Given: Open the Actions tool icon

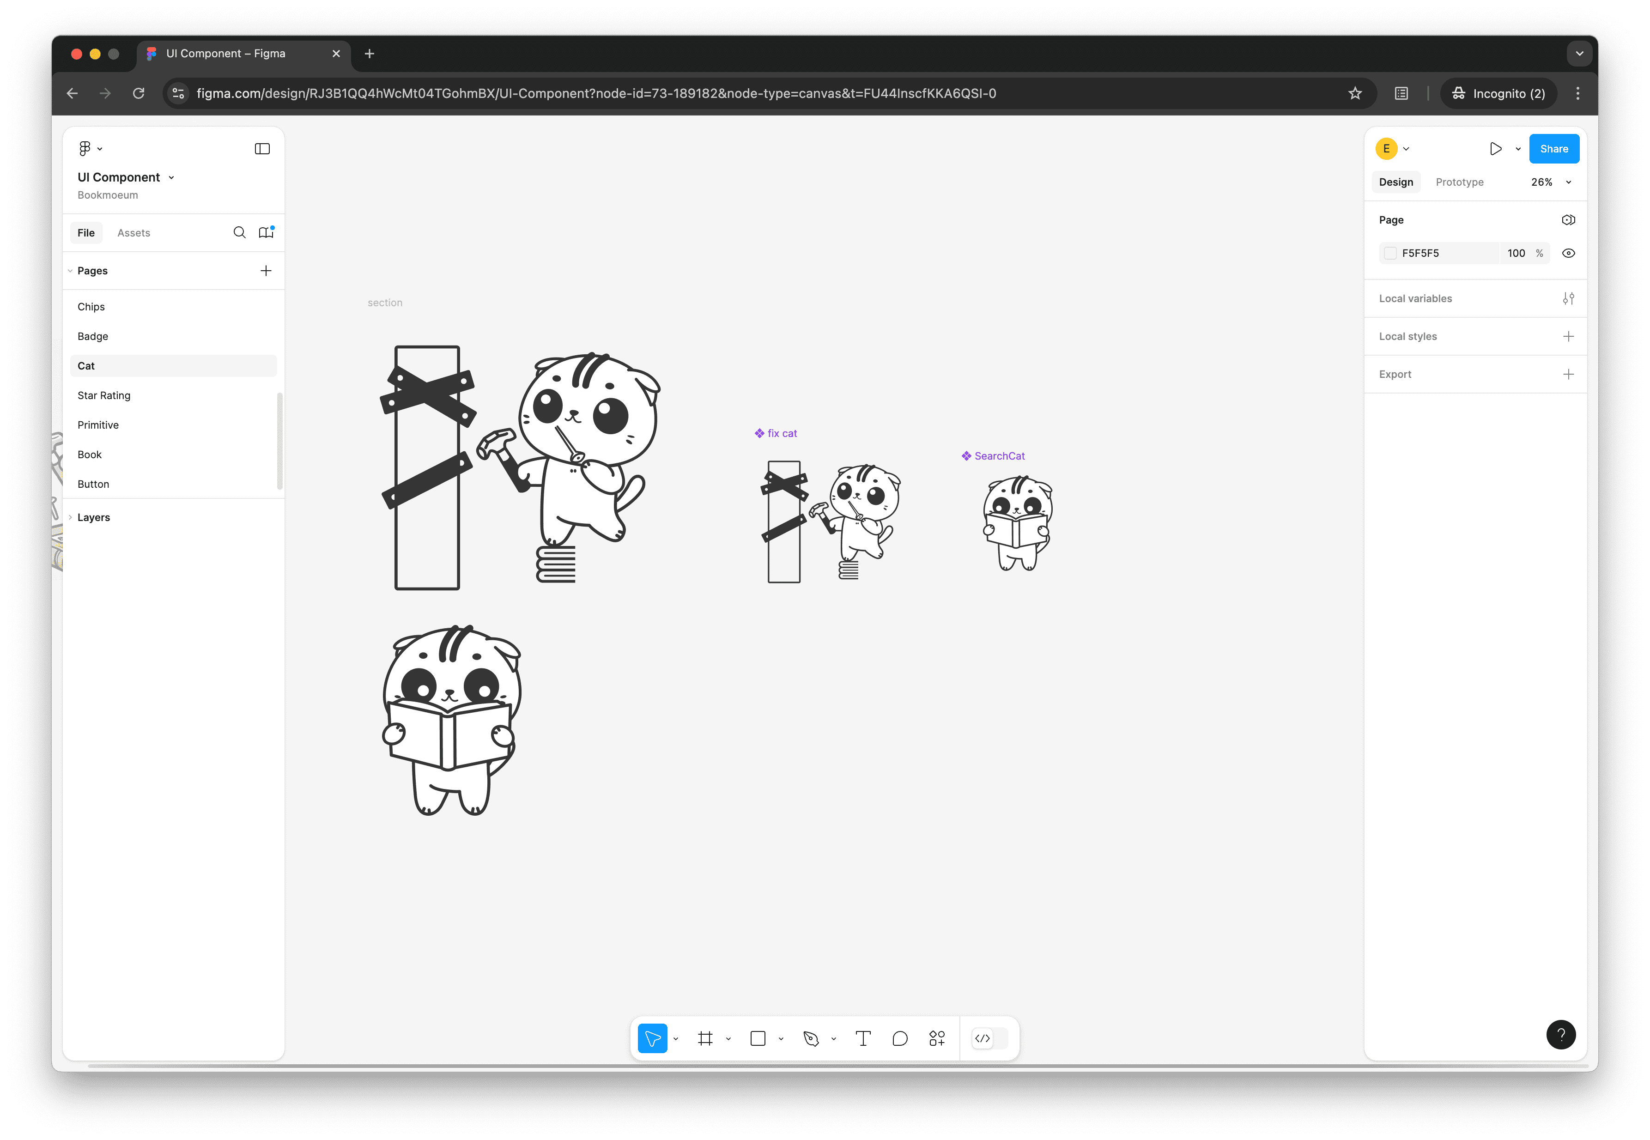Looking at the screenshot, I should click(937, 1038).
